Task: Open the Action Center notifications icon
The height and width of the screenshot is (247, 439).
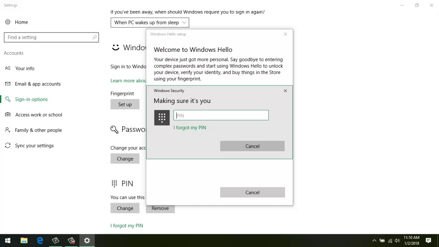Action: click(x=428, y=240)
